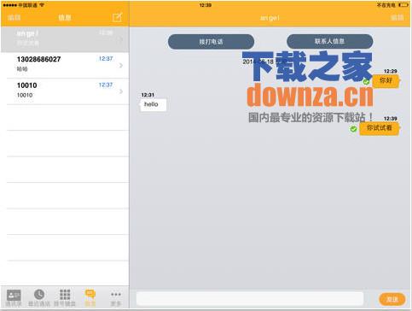Click the 12:37 time on 13028686027 row
Viewport: 412px width, 311px height.
tap(106, 59)
